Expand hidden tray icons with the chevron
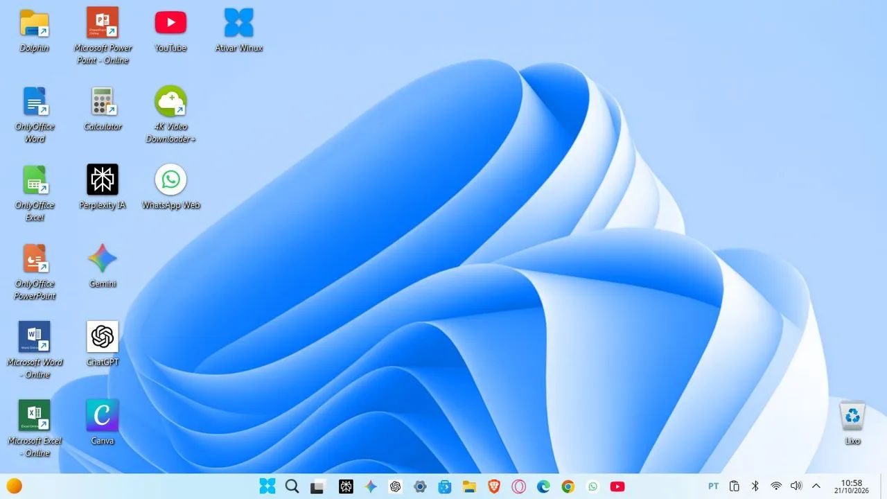Viewport: 887px width, 499px height. tap(816, 487)
